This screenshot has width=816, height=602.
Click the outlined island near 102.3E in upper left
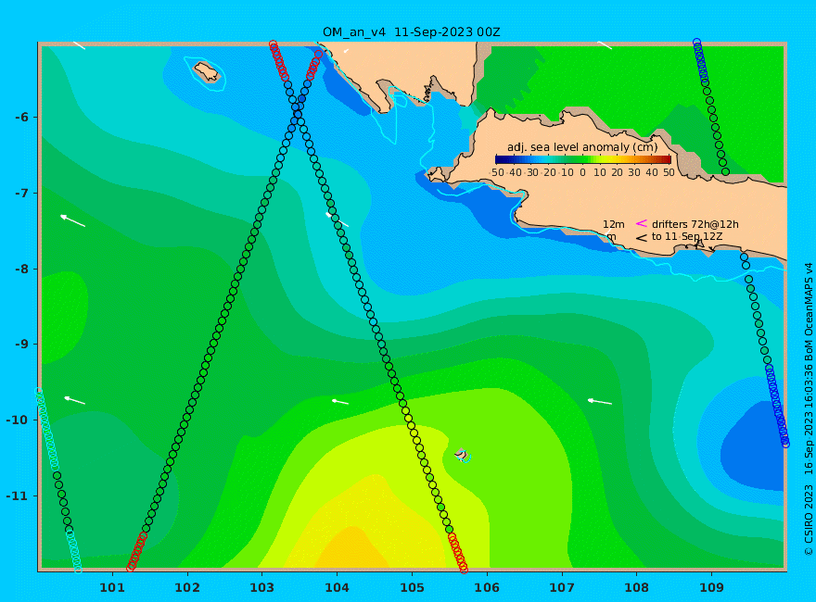pyautogui.click(x=207, y=72)
